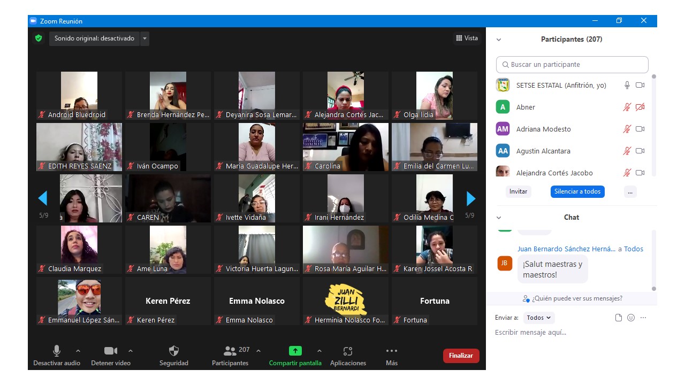
Task: Click Abner's disabled camera icon
Action: point(640,107)
